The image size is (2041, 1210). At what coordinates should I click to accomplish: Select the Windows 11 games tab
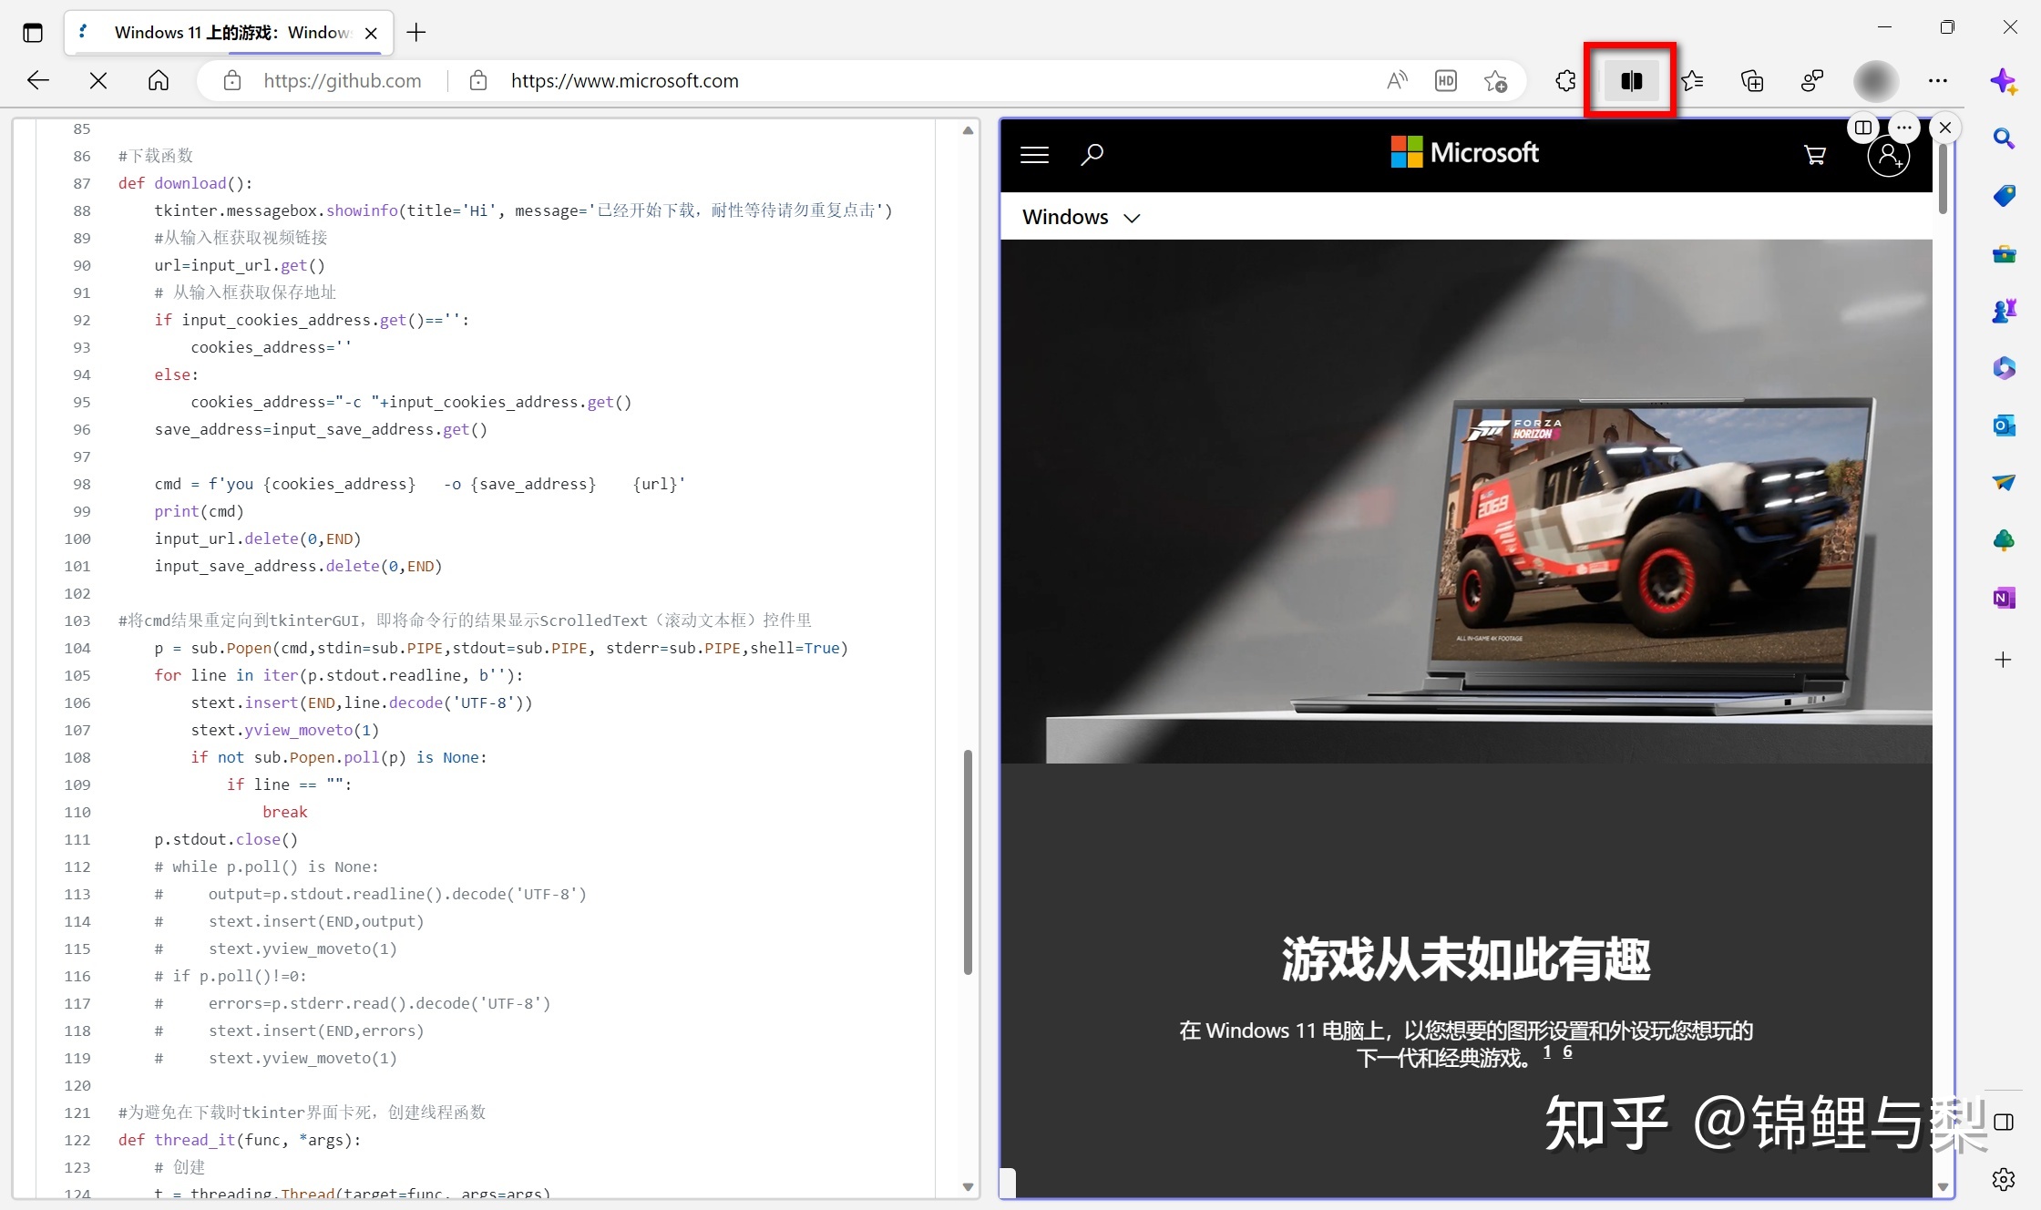pyautogui.click(x=228, y=33)
